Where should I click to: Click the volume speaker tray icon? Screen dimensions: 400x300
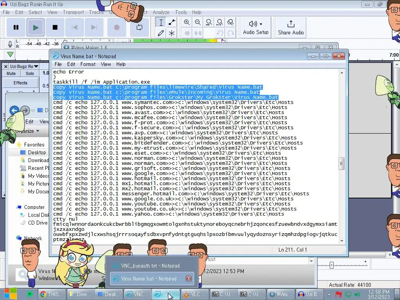click(x=357, y=295)
